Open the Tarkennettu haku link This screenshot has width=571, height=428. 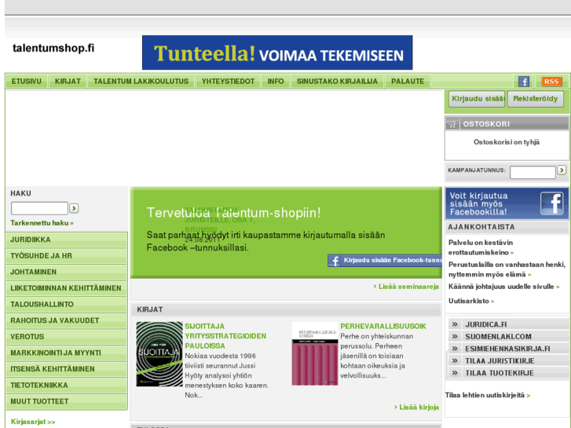point(42,223)
